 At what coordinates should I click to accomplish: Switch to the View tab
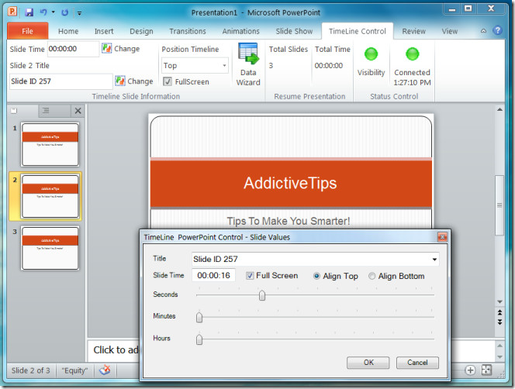coord(450,31)
